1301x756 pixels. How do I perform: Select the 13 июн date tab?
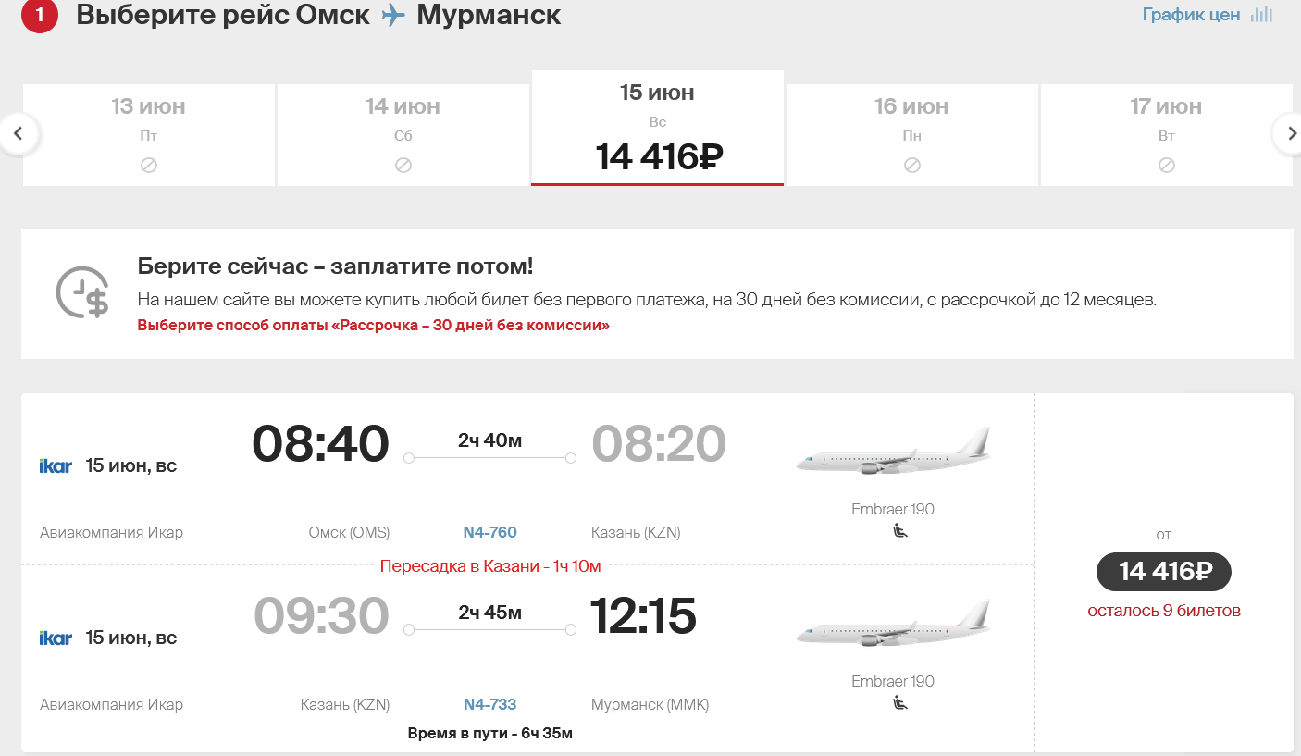click(x=149, y=135)
